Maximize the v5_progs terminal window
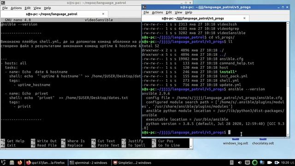Viewport: 295px width, 166px height. coord(283,7)
